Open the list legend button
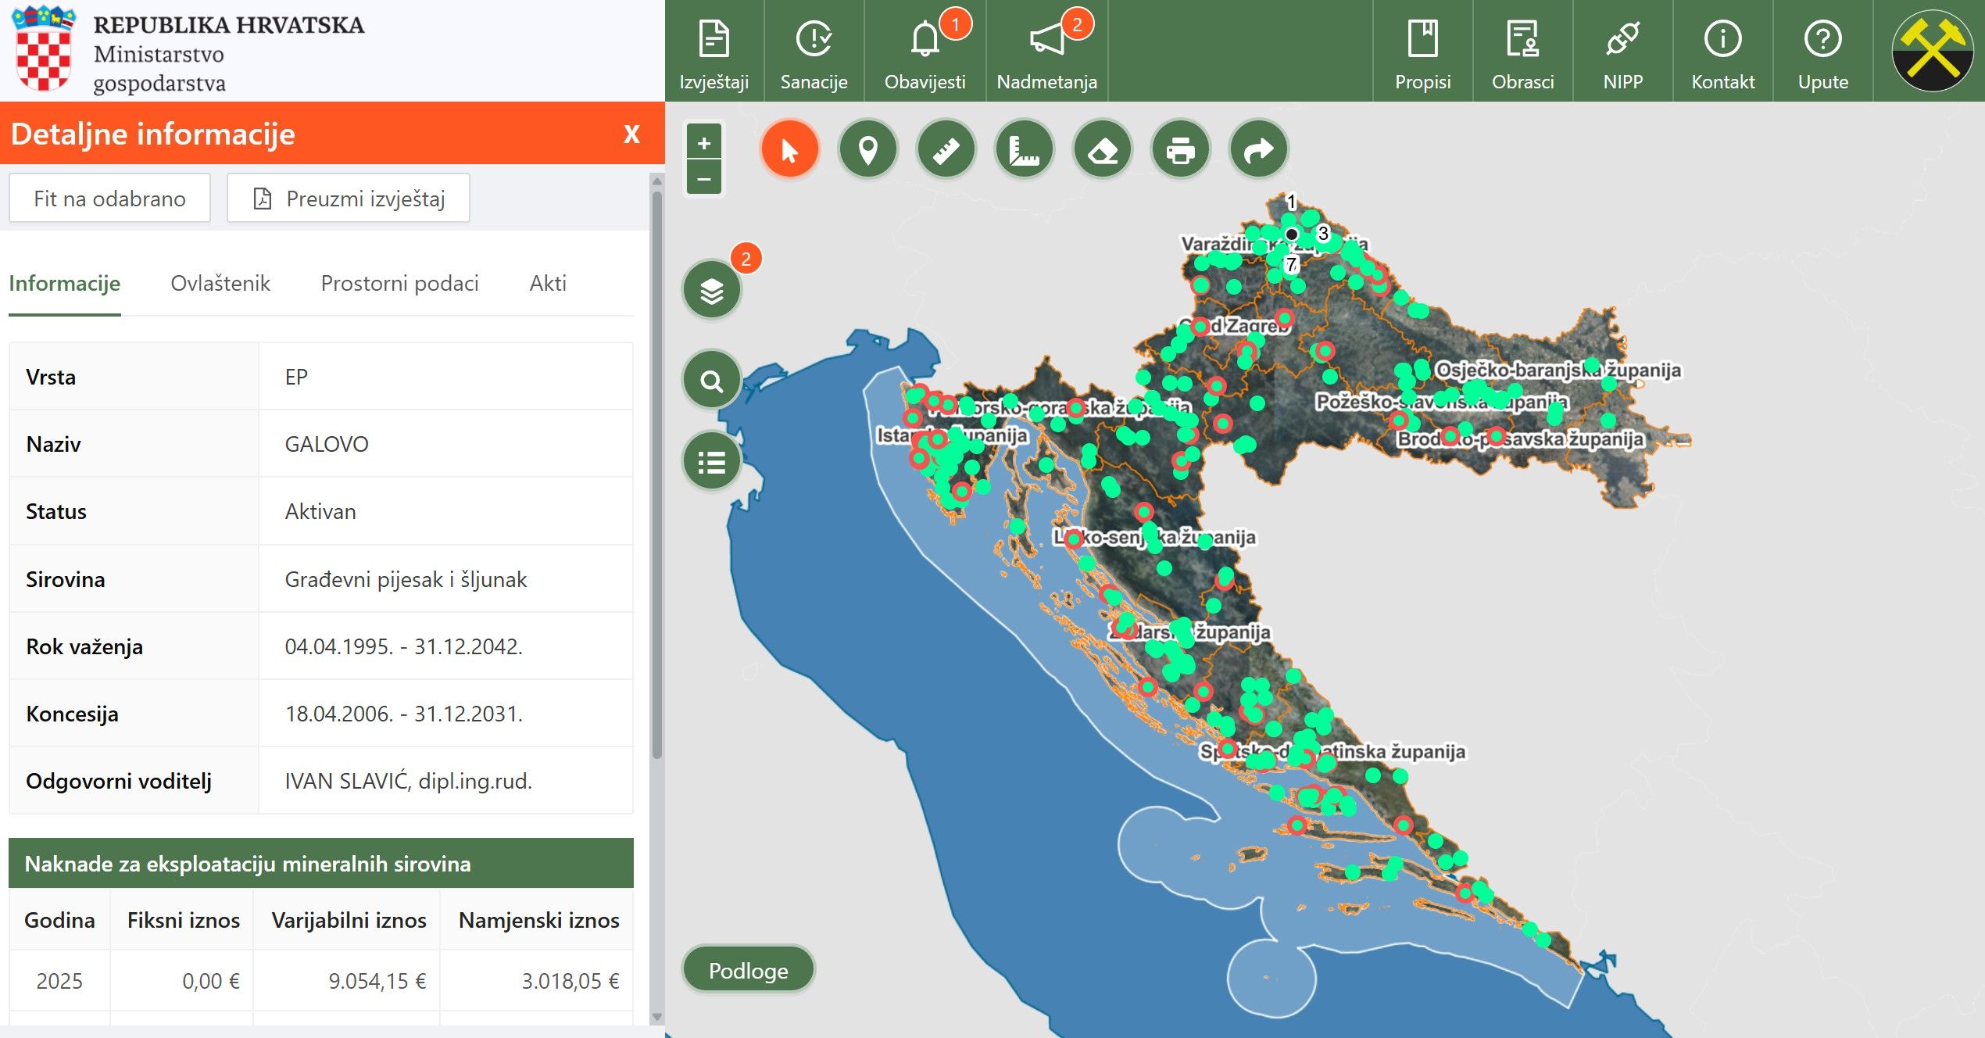The width and height of the screenshot is (1985, 1038). 711,462
